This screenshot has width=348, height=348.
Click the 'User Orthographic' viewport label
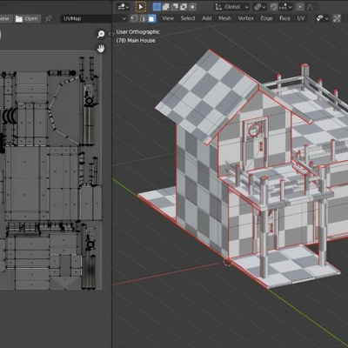[137, 32]
